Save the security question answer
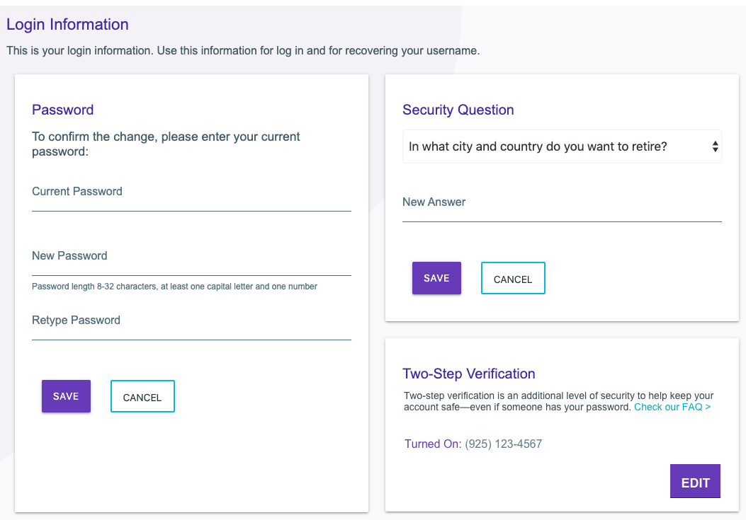This screenshot has height=520, width=746. point(436,278)
